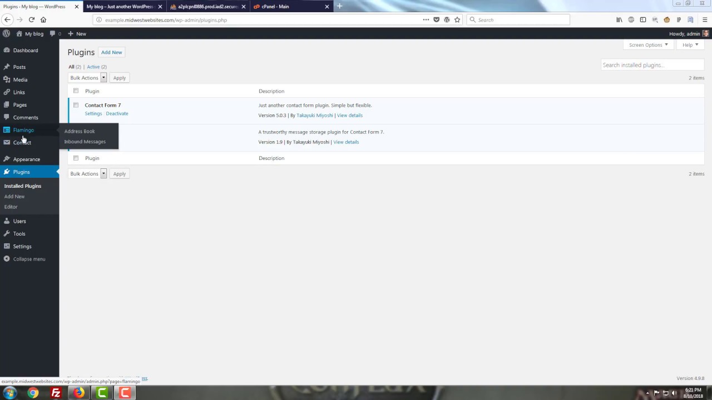Select all plugins with top header checkbox
Viewport: 712px width, 400px height.
tap(76, 91)
